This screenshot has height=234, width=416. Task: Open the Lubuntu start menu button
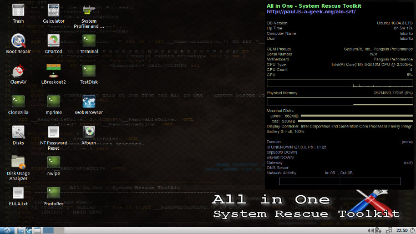[7, 230]
